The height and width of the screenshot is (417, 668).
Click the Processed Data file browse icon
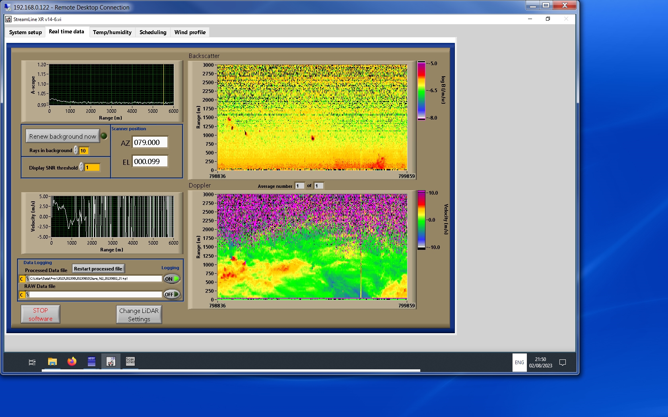[x=27, y=279]
